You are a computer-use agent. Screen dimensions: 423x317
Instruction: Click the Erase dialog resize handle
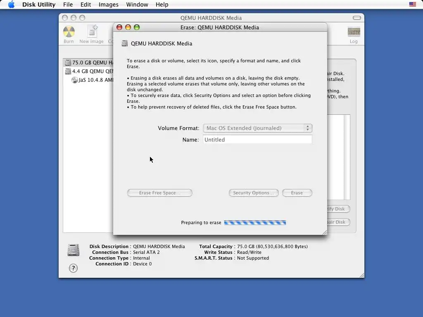[x=325, y=232]
